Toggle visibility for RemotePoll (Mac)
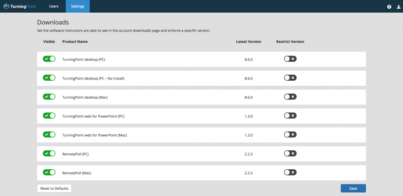The height and width of the screenshot is (196, 403). (49, 172)
